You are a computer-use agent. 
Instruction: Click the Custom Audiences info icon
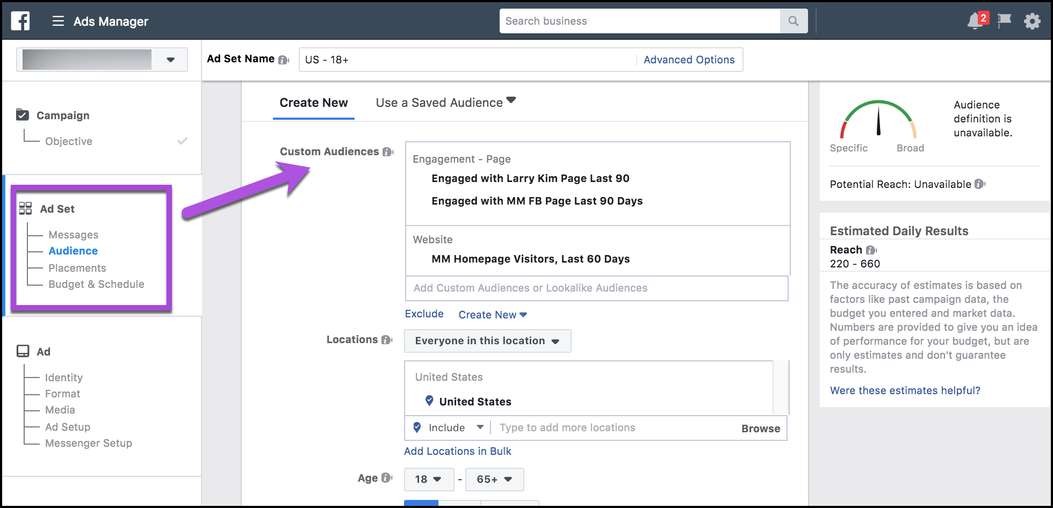386,152
